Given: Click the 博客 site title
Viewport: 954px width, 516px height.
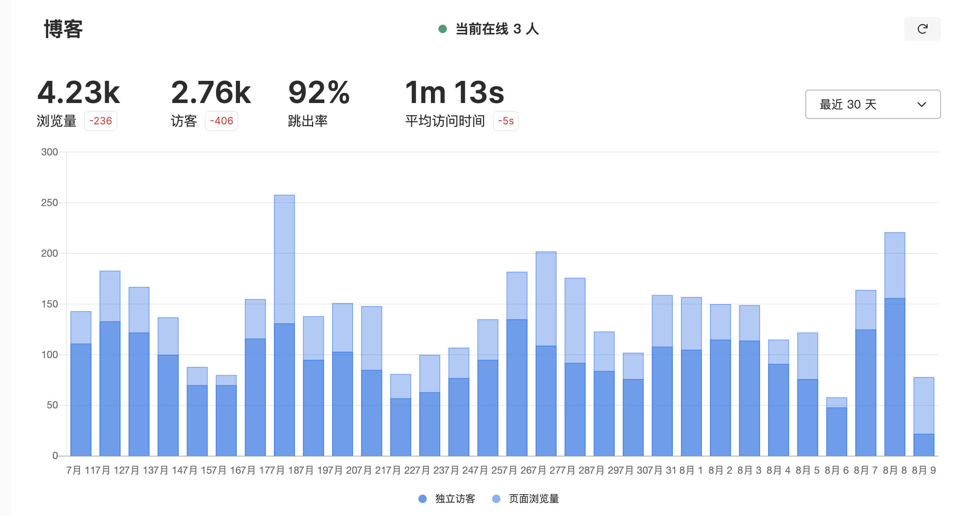Looking at the screenshot, I should [63, 29].
